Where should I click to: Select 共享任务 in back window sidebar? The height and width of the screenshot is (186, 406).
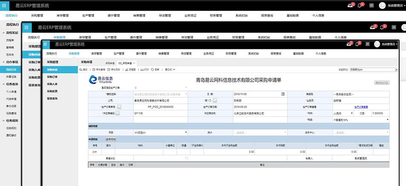click(11, 77)
